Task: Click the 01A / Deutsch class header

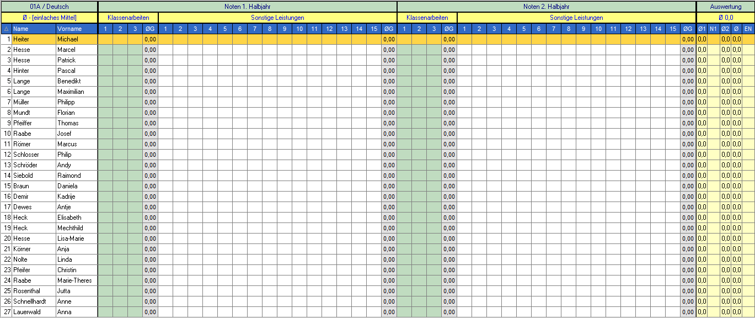Action: pyautogui.click(x=49, y=7)
